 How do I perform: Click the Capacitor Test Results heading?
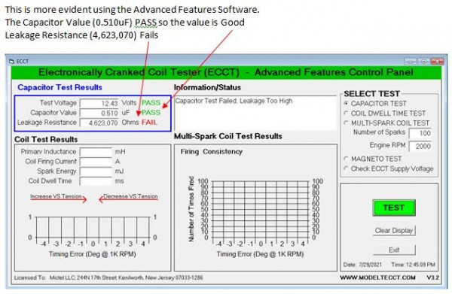pyautogui.click(x=60, y=87)
